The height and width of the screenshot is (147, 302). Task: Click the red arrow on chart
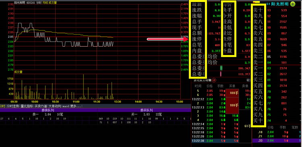[x=168, y=39]
